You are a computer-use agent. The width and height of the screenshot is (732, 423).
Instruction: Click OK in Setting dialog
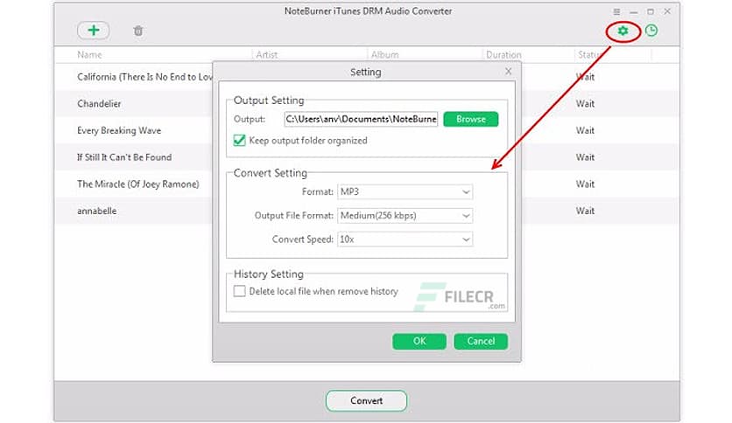point(419,342)
